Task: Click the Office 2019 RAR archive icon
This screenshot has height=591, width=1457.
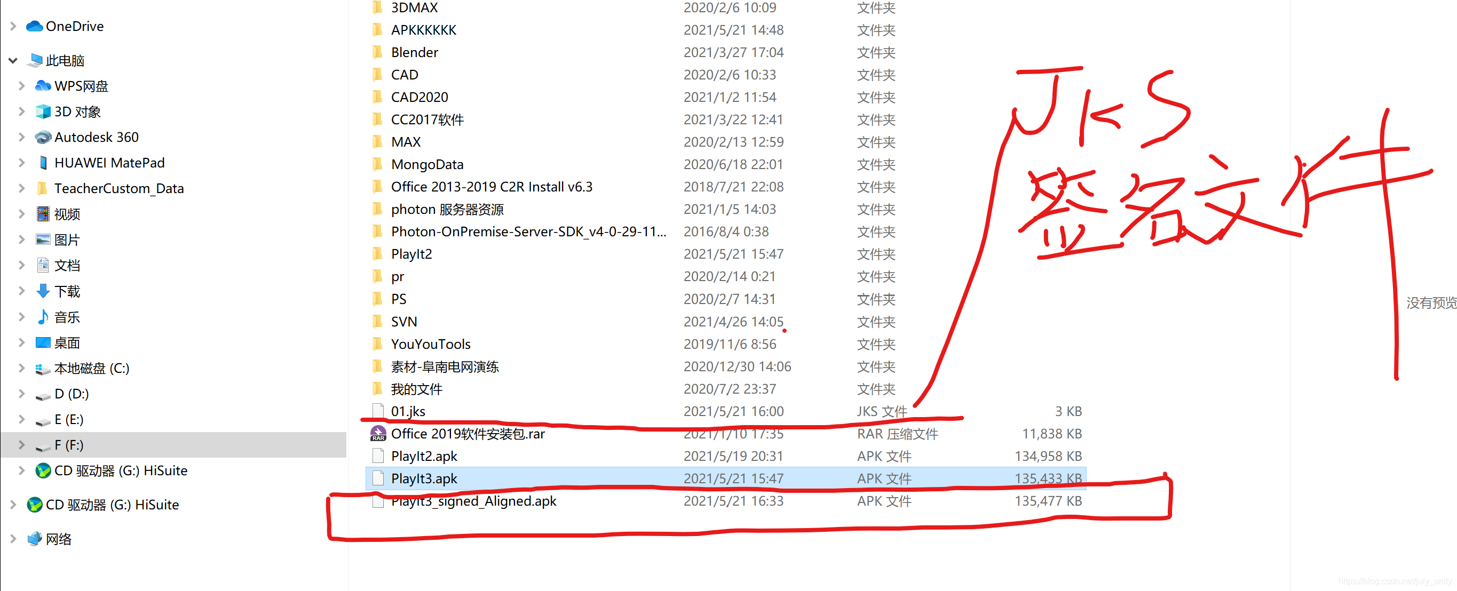Action: (x=378, y=434)
